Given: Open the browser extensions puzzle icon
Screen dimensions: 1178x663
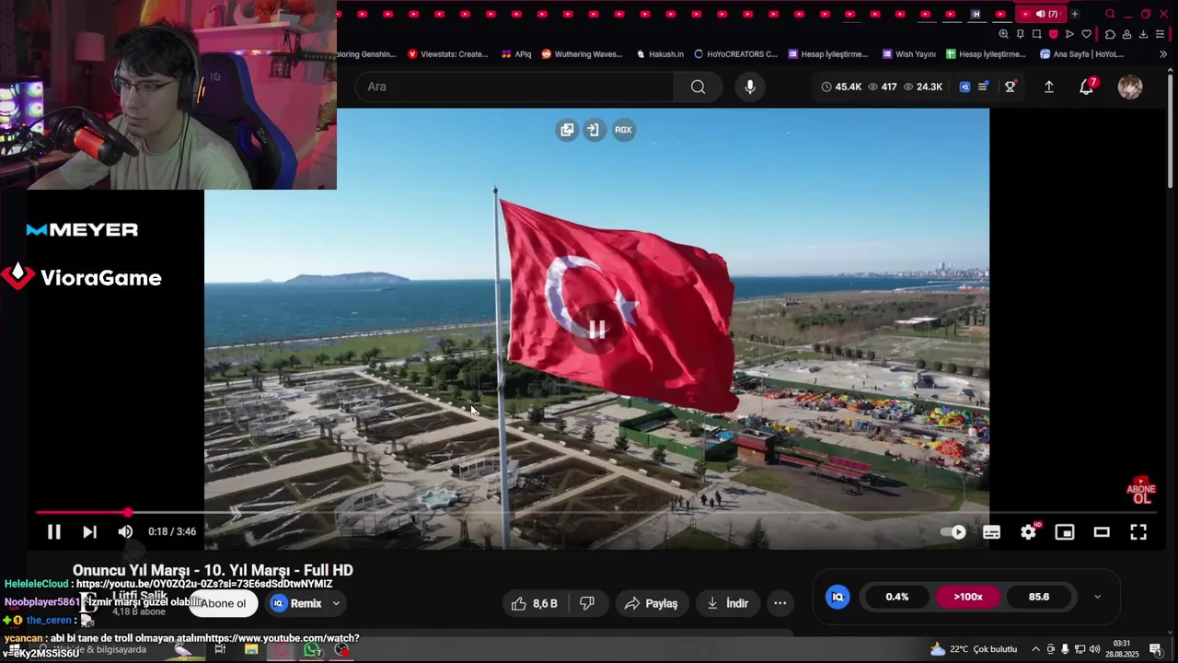Looking at the screenshot, I should 1110,34.
